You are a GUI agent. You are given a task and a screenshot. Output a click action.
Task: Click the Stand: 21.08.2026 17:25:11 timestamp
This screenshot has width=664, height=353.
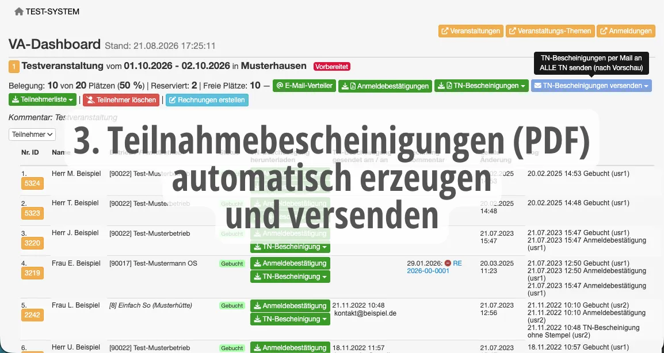click(161, 45)
